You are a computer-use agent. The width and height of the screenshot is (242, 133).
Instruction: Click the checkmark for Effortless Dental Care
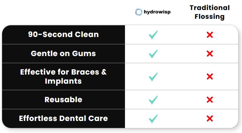click(153, 119)
